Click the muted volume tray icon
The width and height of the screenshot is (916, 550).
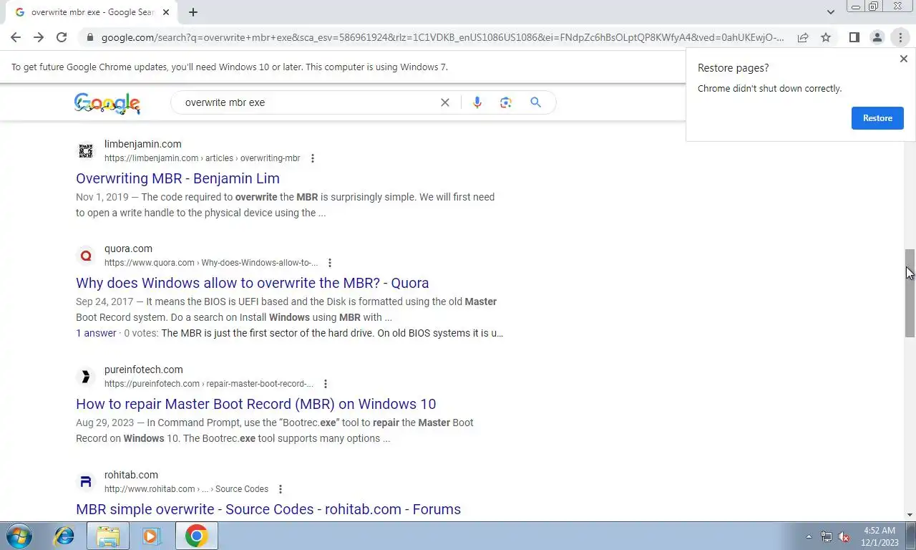(x=844, y=536)
